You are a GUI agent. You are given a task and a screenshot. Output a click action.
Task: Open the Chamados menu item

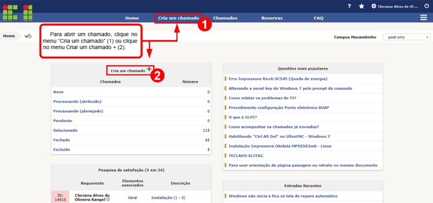coord(225,18)
